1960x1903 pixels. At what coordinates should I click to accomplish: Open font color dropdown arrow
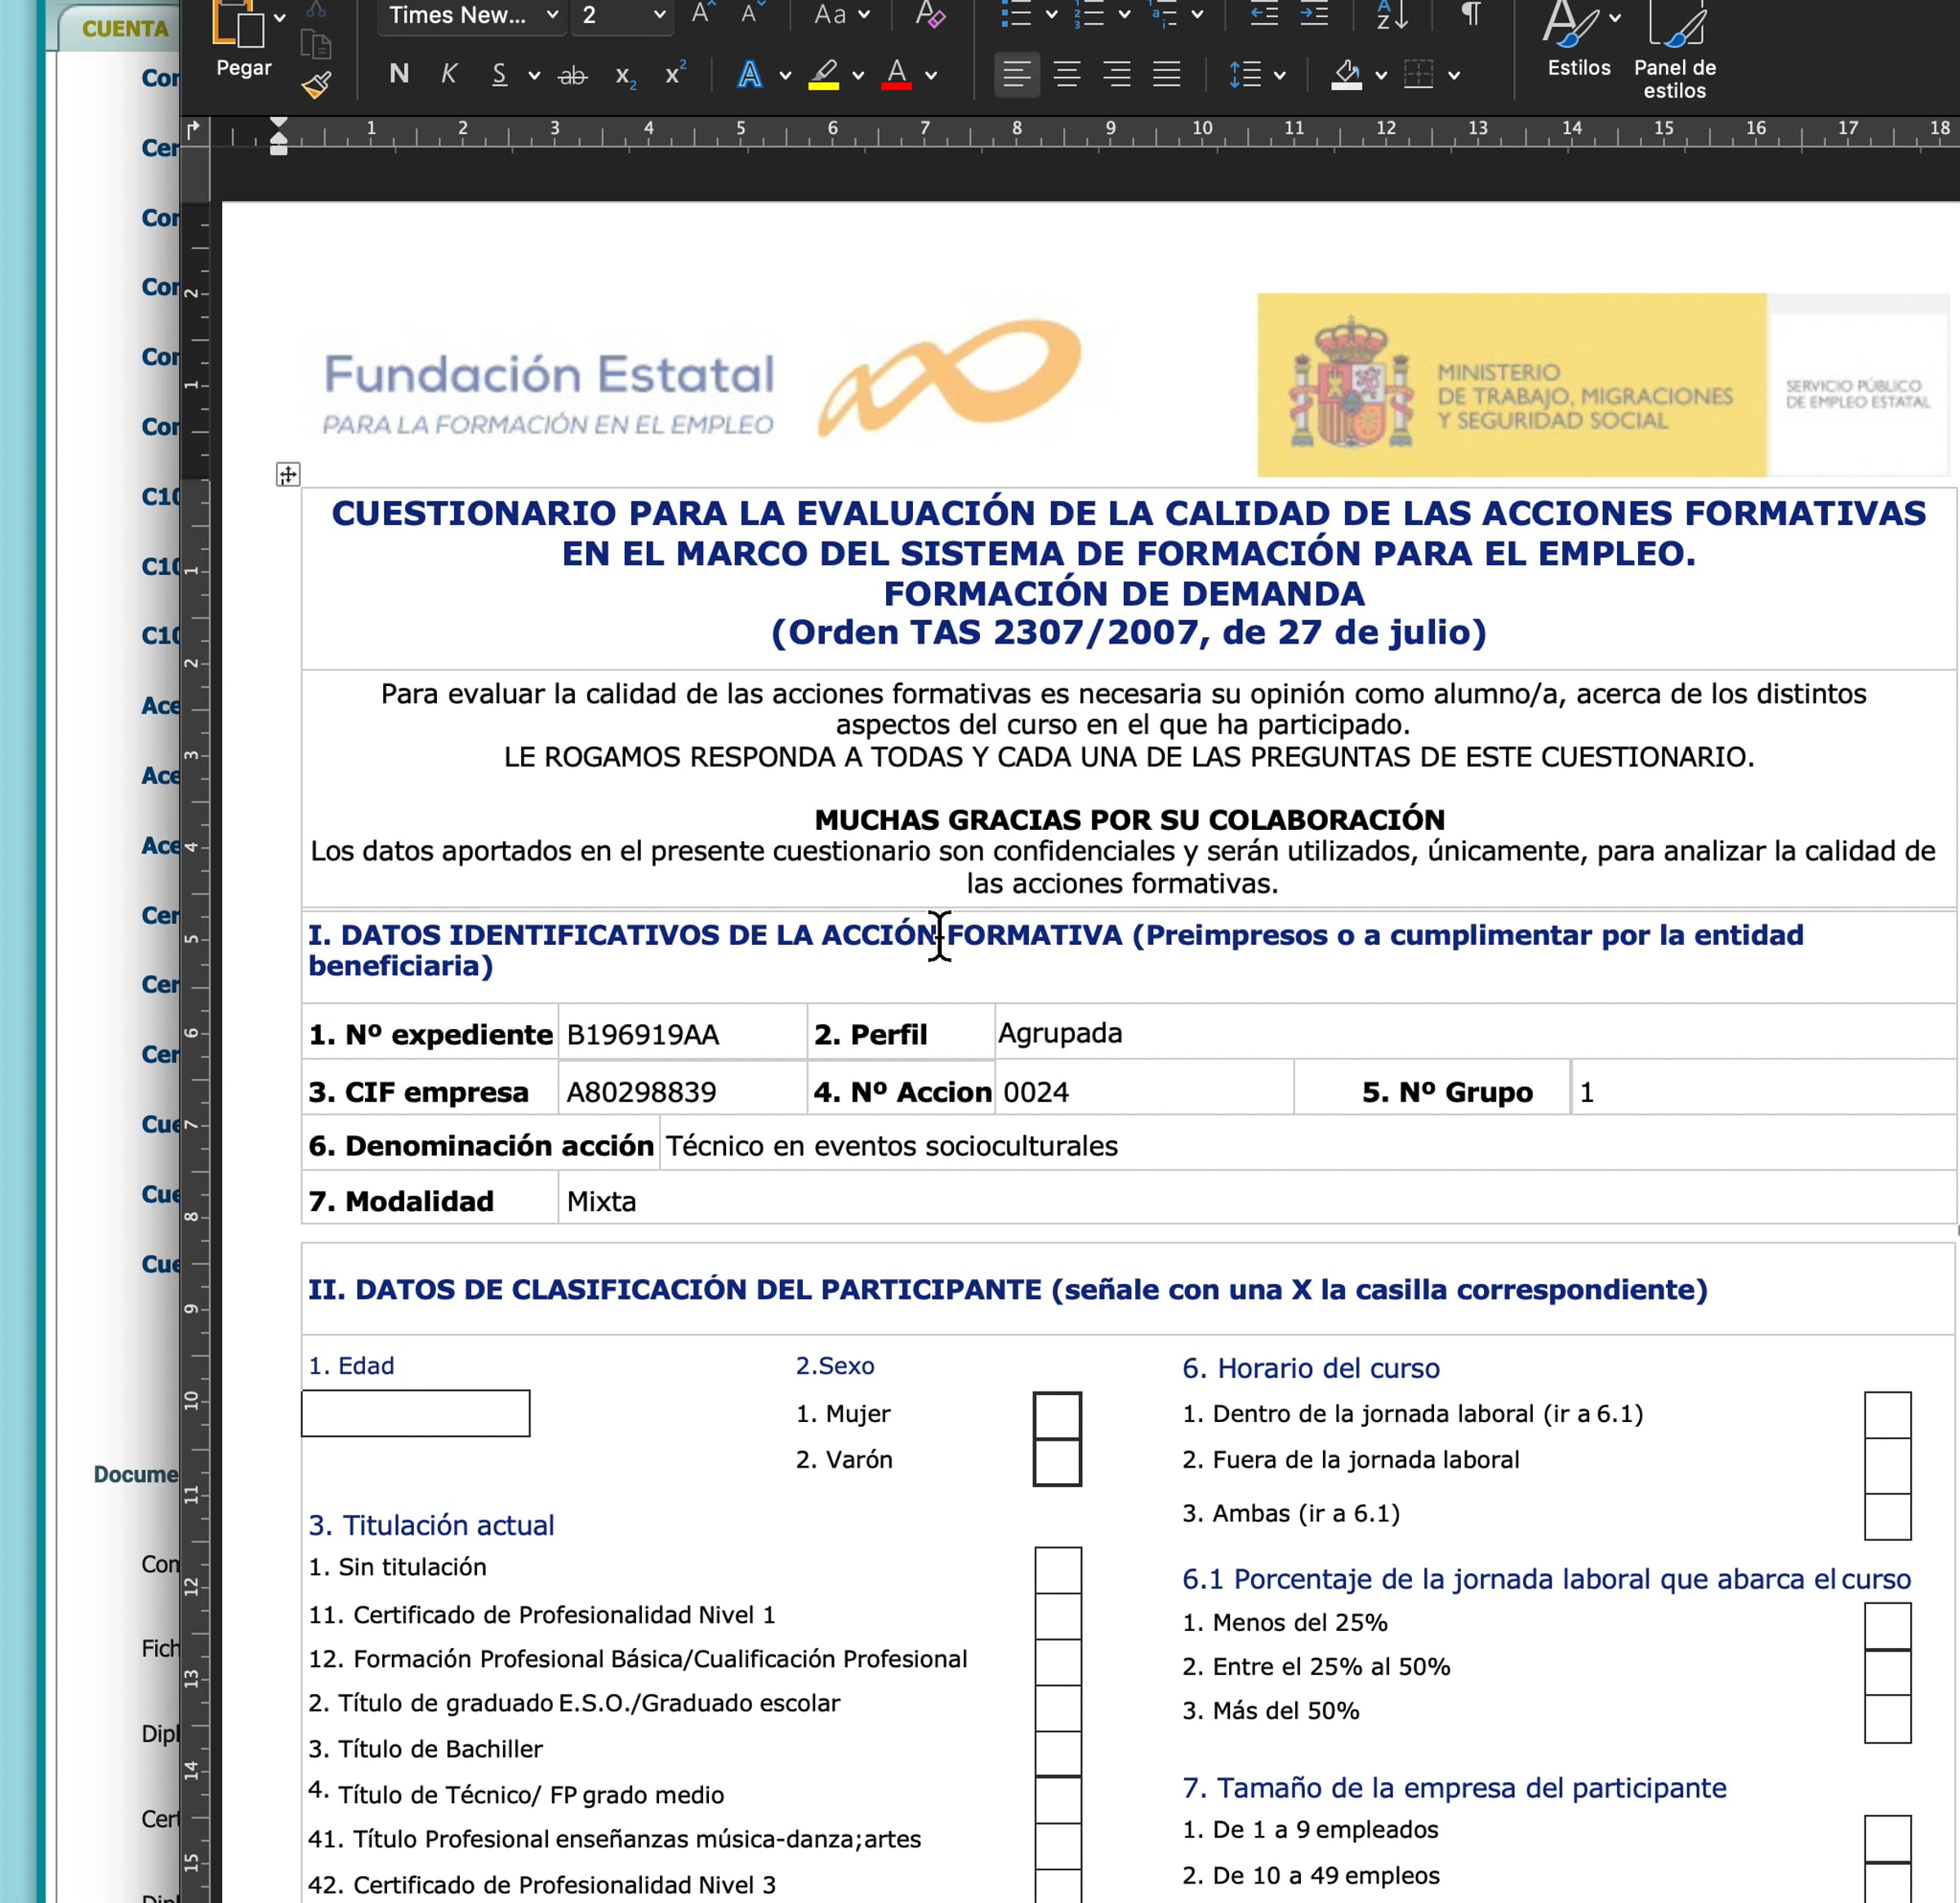[x=931, y=75]
